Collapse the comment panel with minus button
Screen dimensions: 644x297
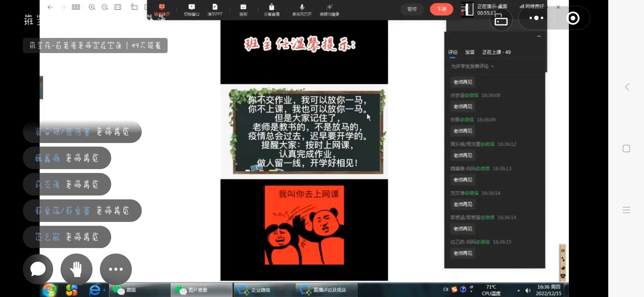tap(539, 36)
